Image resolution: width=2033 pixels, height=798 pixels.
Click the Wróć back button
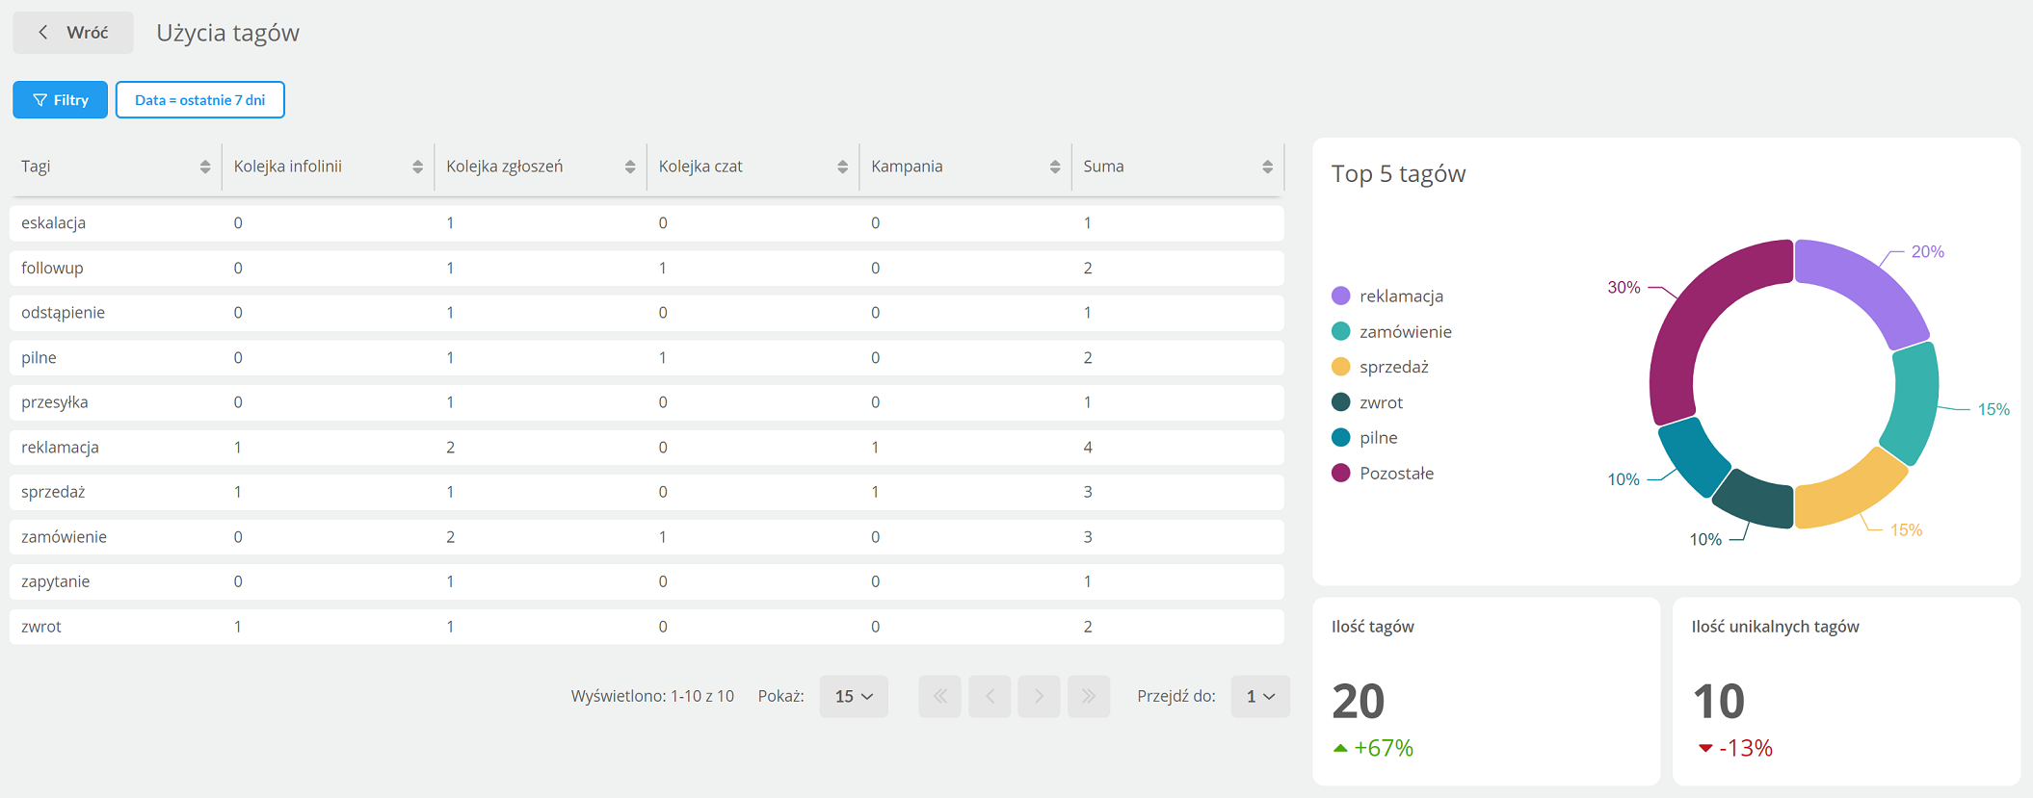(72, 33)
